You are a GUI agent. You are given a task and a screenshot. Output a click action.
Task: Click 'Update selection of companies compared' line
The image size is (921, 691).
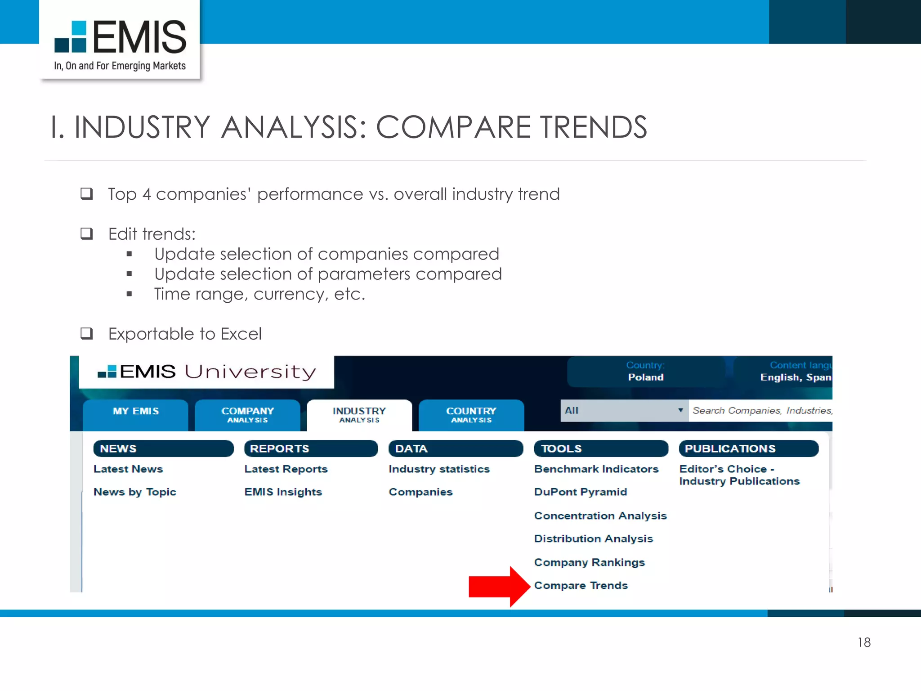click(x=326, y=254)
